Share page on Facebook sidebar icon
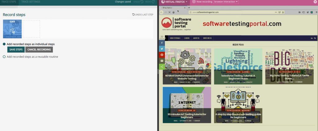The height and width of the screenshot is (131, 318). pyautogui.click(x=162, y=43)
